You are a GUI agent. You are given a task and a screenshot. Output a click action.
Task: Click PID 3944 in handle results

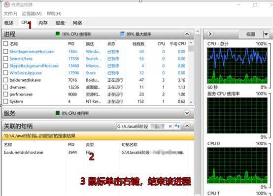[72, 153]
